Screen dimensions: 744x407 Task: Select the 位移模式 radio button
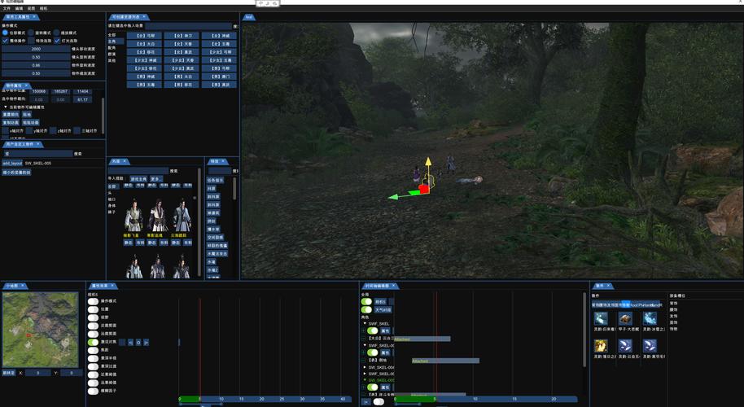pos(5,33)
